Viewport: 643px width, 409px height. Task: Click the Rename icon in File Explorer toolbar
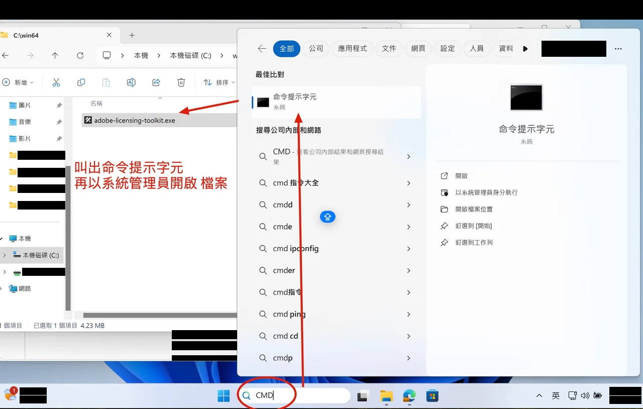[x=131, y=82]
